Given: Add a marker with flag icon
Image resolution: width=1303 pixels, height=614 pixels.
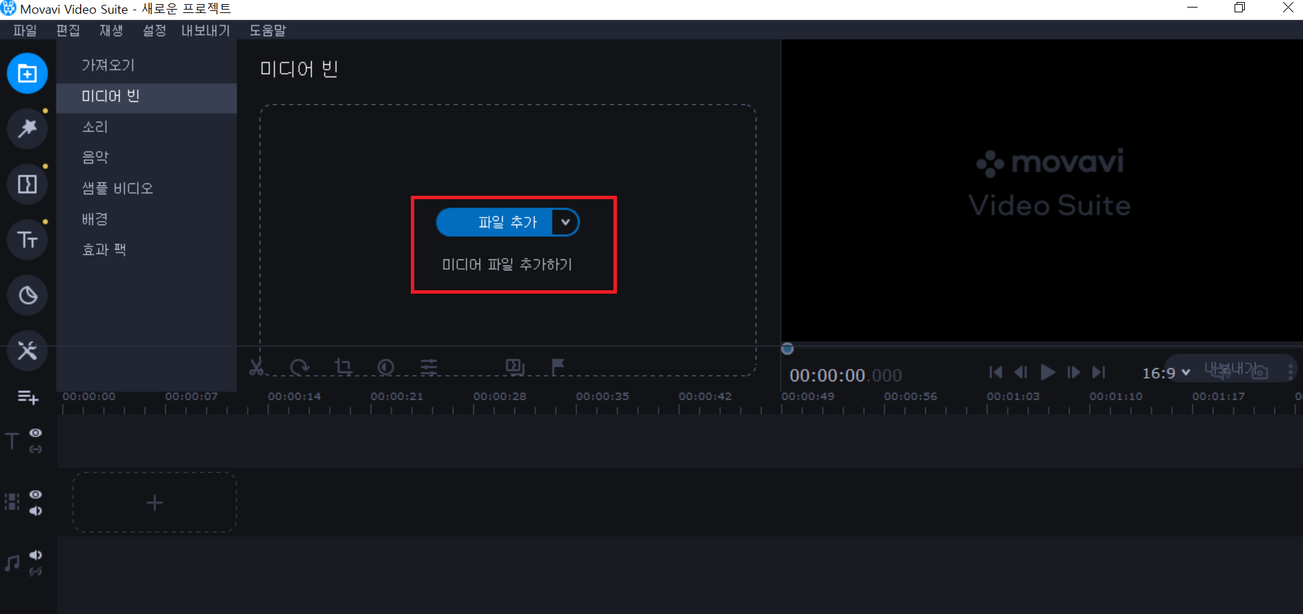Looking at the screenshot, I should pos(558,367).
